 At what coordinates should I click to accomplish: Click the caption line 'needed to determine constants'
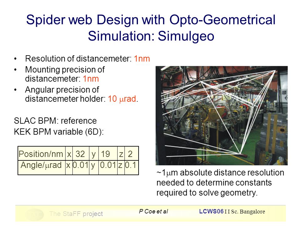[x=214, y=183]
